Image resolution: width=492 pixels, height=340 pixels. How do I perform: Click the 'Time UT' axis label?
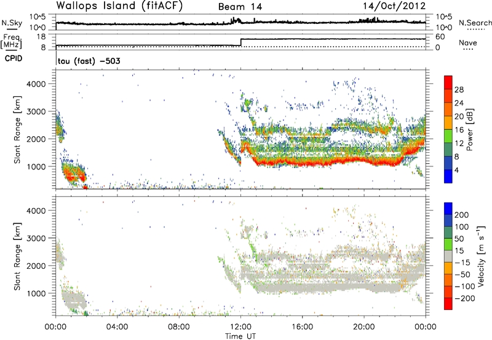click(x=240, y=336)
